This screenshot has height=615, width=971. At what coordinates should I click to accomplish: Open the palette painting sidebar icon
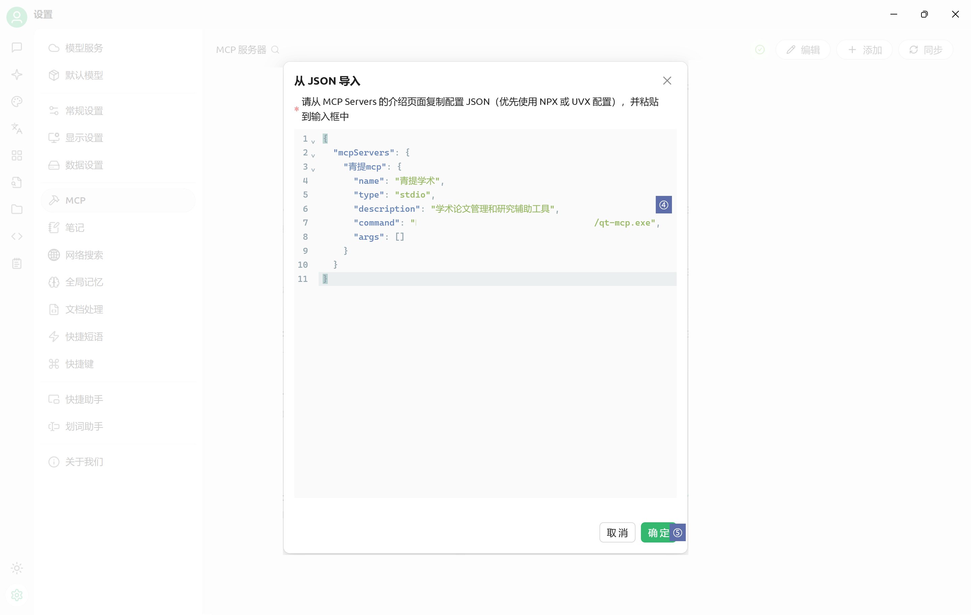click(17, 101)
